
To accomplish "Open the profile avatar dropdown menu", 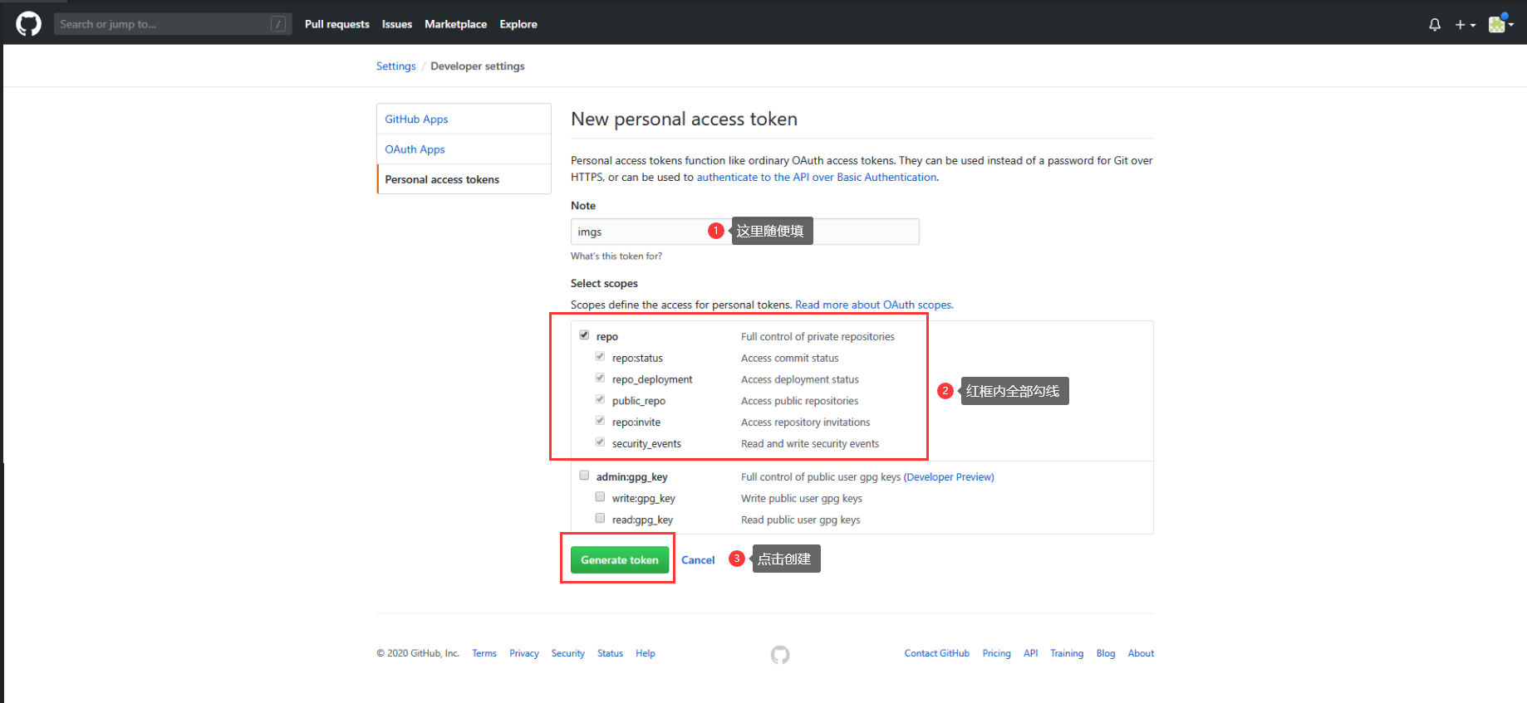I will [x=1500, y=24].
